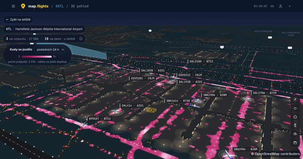This screenshot has height=159, width=303.
Task: Jump to control tower view
Action: [x=295, y=125]
